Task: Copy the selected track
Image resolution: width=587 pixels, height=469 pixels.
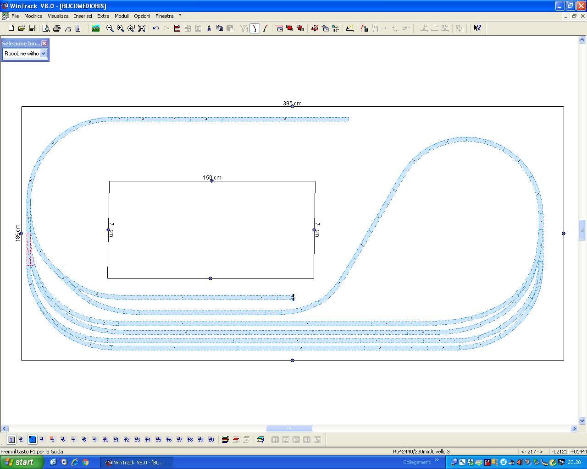Action: [x=219, y=28]
